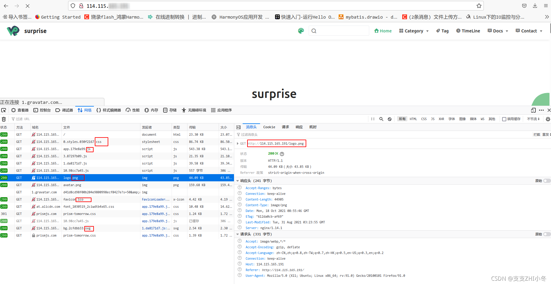The width and height of the screenshot is (551, 284).
Task: Switch to the 调试器 debugger tab
Action: point(64,110)
